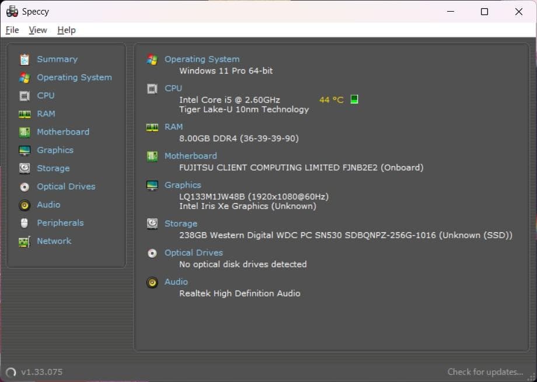Open the Network sidebar section

pos(54,241)
